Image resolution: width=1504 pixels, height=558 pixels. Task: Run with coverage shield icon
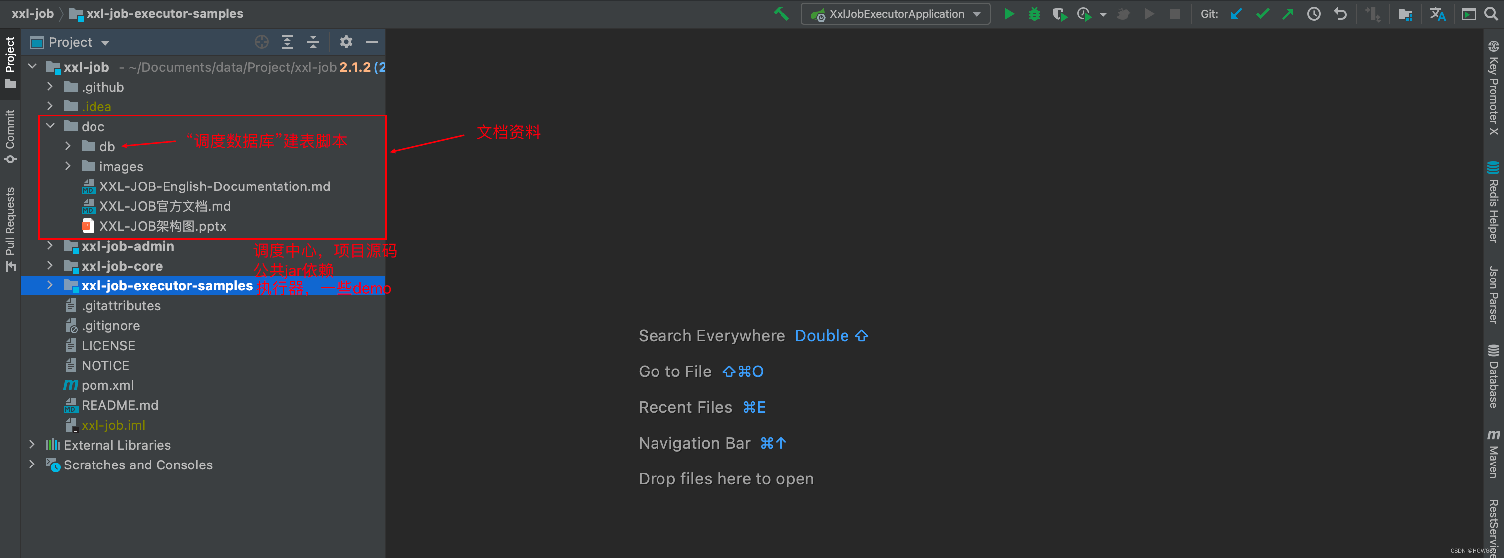click(1060, 14)
